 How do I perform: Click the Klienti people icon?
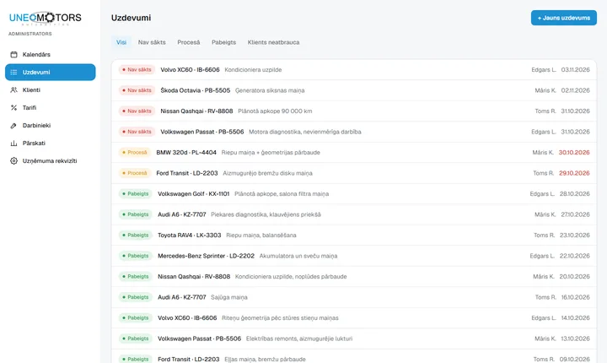point(14,90)
